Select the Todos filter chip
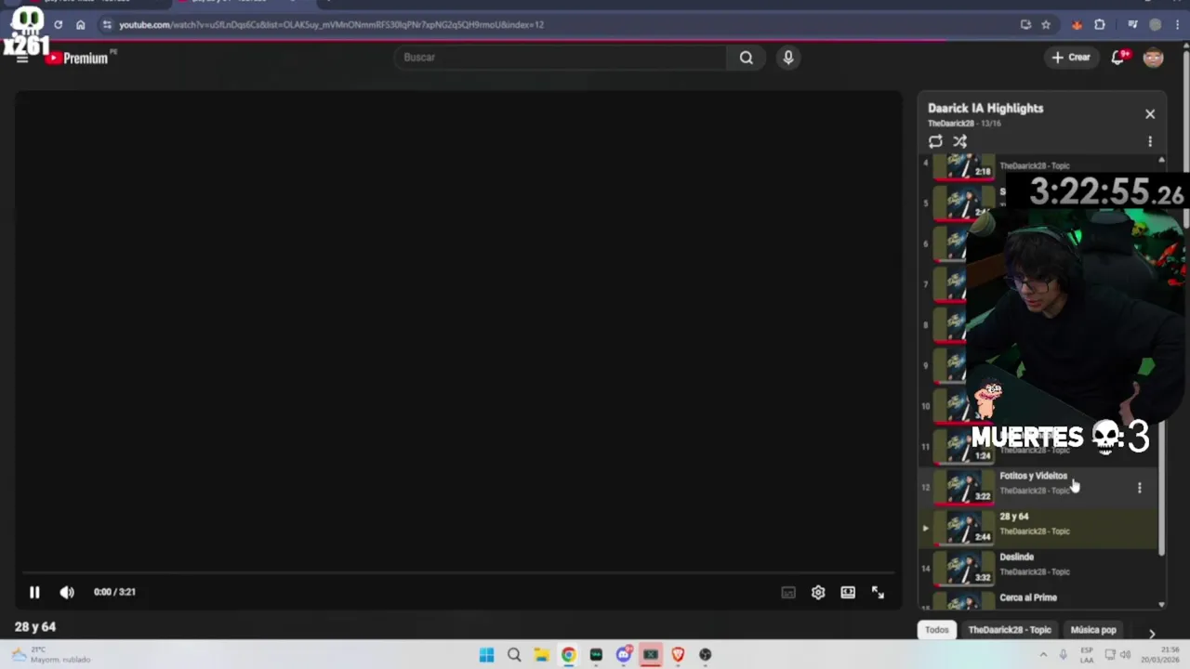 (x=936, y=630)
